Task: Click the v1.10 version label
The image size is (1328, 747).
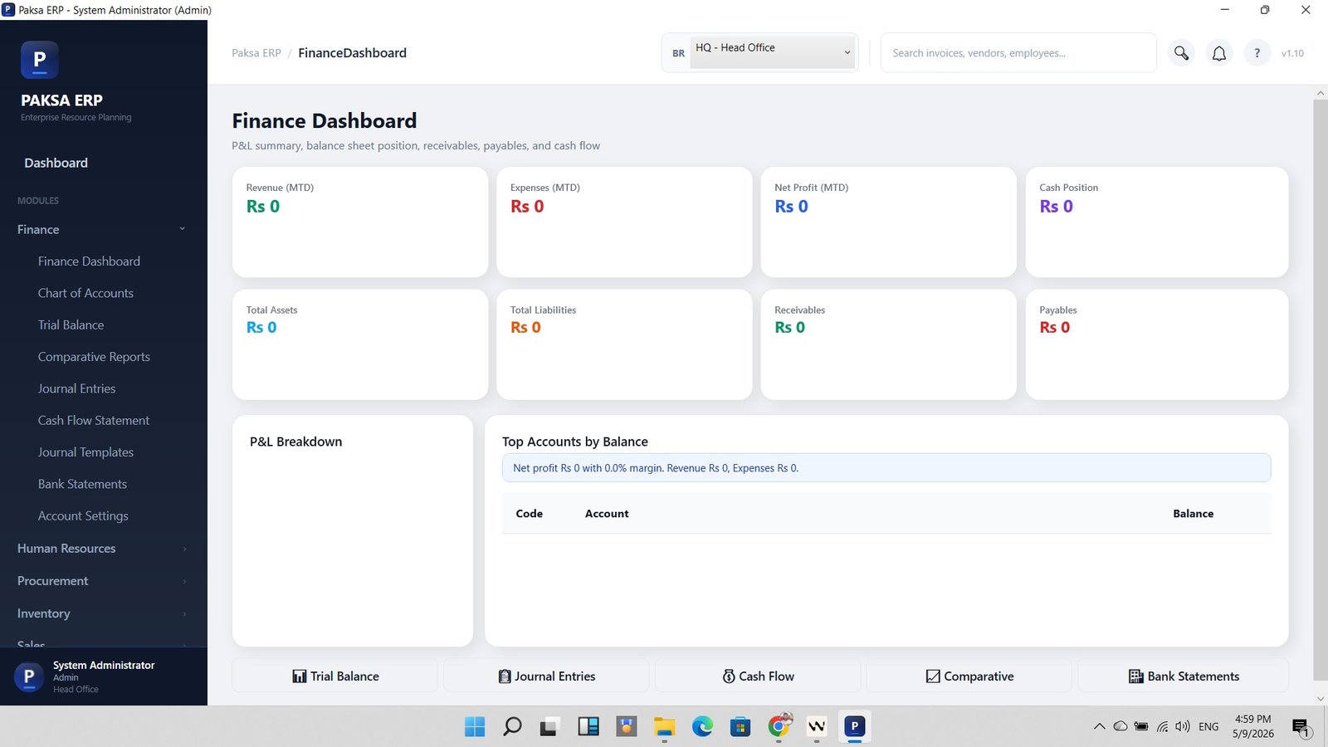Action: [x=1292, y=53]
